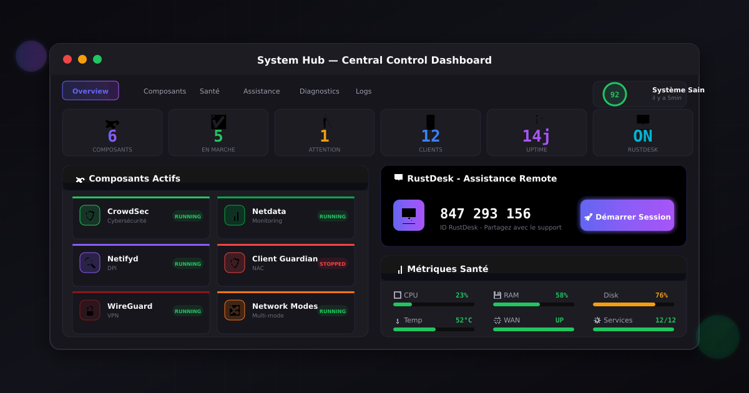Toggle the CrowdSec RUNNING badge
749x393 pixels.
coord(188,216)
